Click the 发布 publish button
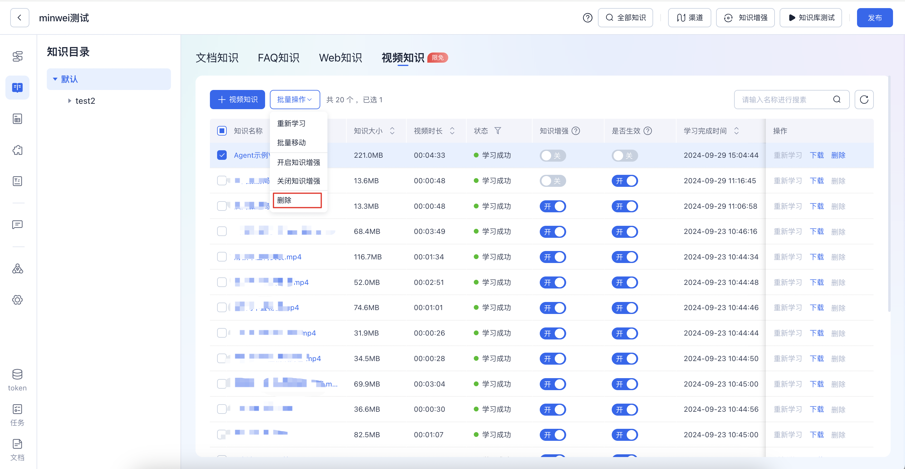The image size is (905, 469). [874, 18]
